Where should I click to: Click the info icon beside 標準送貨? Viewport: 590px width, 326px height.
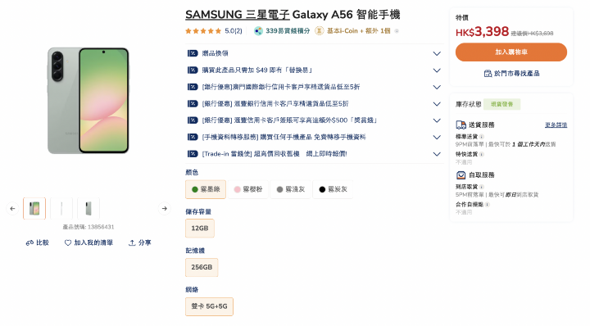pos(481,137)
